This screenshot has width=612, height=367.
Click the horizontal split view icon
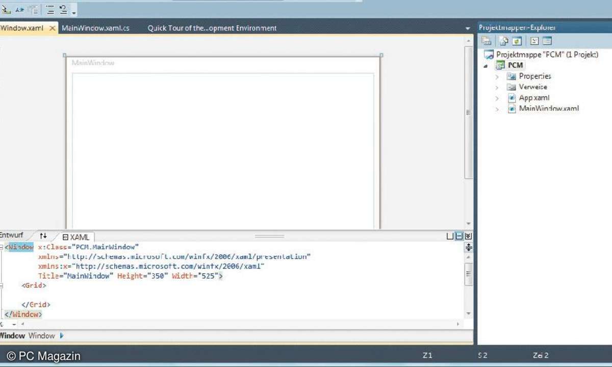point(459,236)
